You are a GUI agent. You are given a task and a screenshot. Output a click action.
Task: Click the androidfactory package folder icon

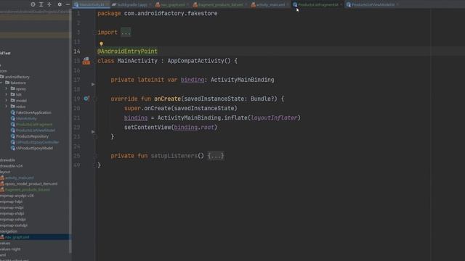2,77
